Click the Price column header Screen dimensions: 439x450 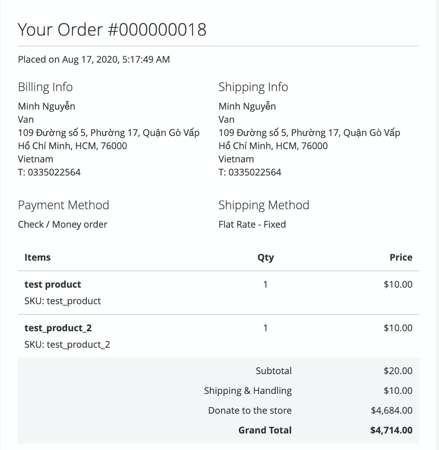pyautogui.click(x=401, y=257)
